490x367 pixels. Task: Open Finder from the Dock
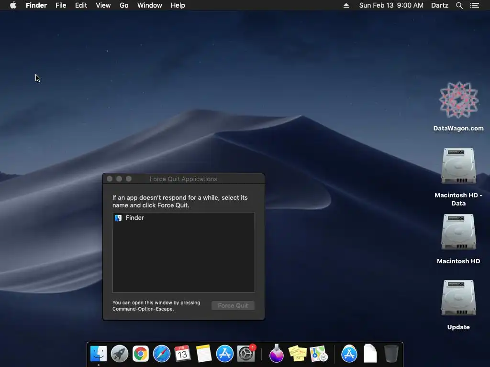coord(99,354)
